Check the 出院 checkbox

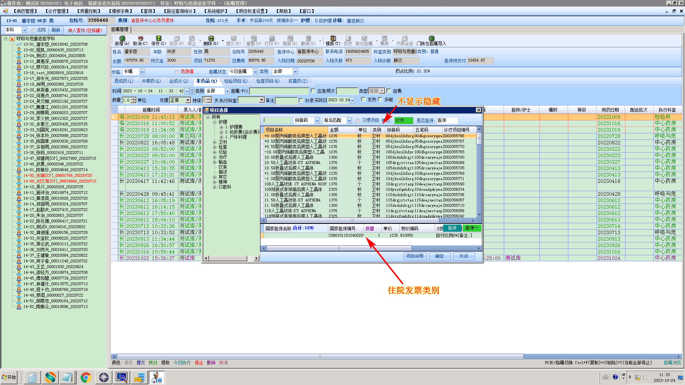(33, 30)
